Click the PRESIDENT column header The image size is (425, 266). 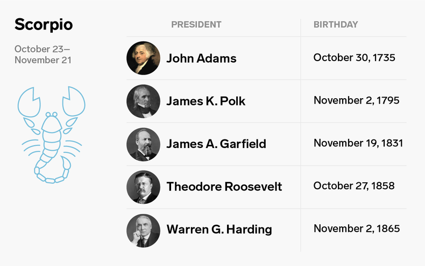point(196,24)
